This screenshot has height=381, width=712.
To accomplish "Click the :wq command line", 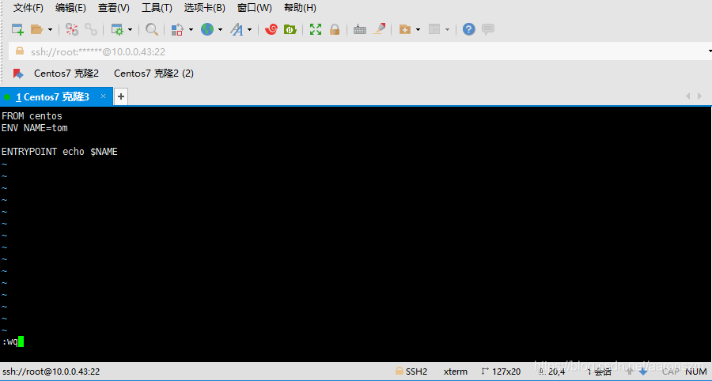I will pyautogui.click(x=12, y=342).
